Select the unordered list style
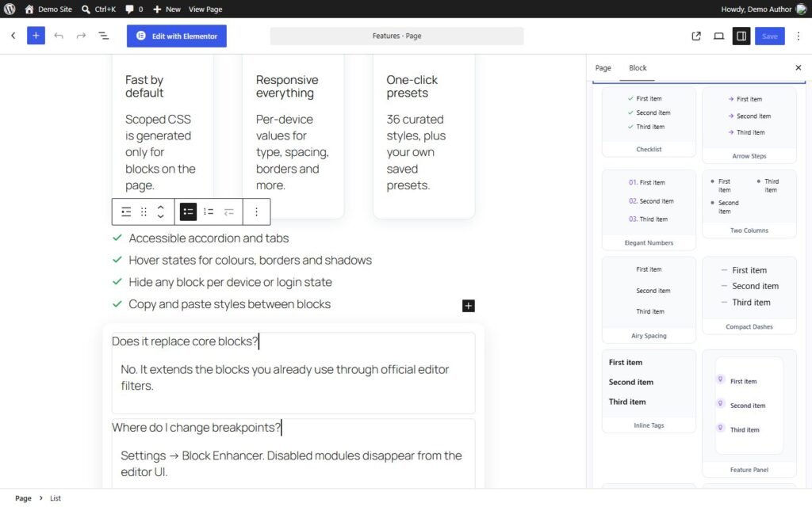Image resolution: width=812 pixels, height=507 pixels. 188,212
